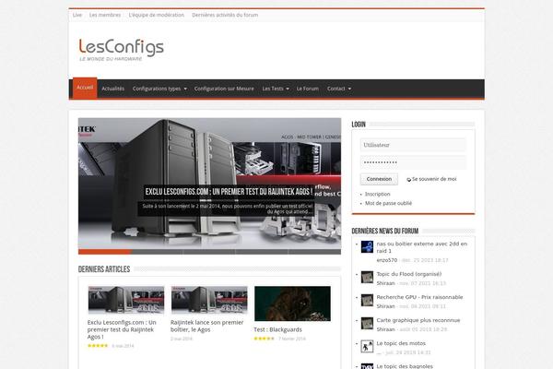The width and height of the screenshot is (553, 369).
Task: Open forum topic nas ou boitier externe
Action: pos(422,247)
